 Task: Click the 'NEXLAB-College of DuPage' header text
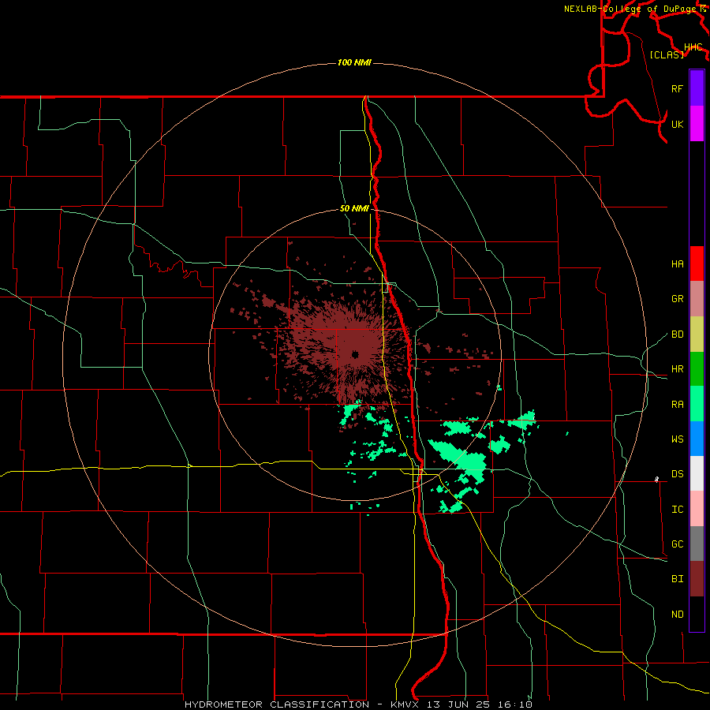[630, 9]
